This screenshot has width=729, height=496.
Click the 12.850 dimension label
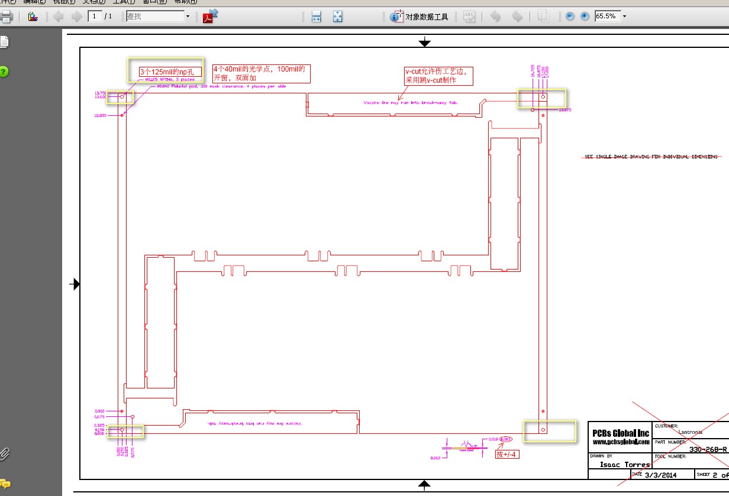tap(100, 115)
